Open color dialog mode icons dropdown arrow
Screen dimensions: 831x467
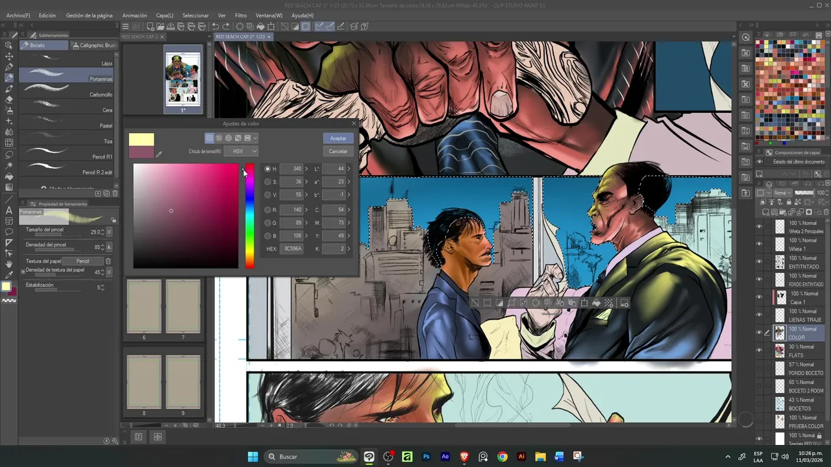coord(255,138)
